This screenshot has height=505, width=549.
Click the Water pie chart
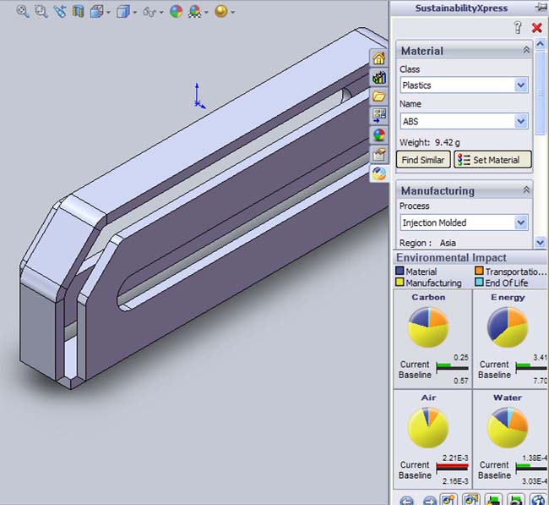pyautogui.click(x=508, y=427)
